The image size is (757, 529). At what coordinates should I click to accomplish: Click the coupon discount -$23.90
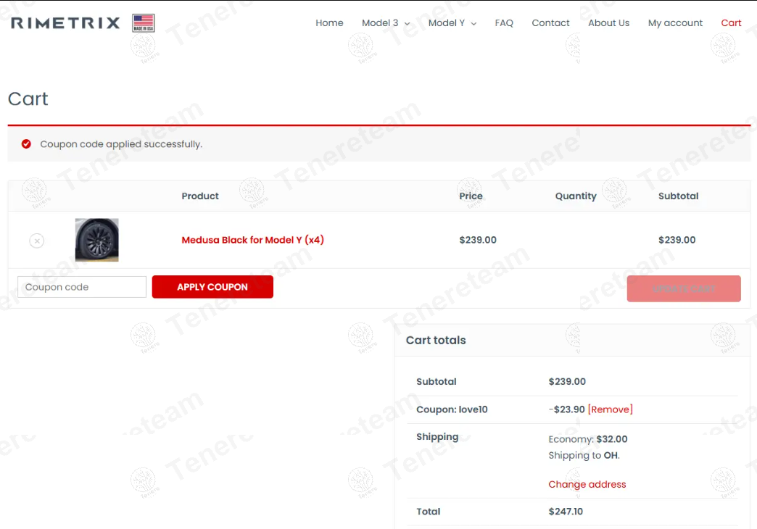point(567,409)
